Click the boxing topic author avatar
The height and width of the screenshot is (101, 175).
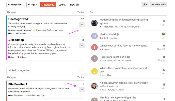[94, 23]
